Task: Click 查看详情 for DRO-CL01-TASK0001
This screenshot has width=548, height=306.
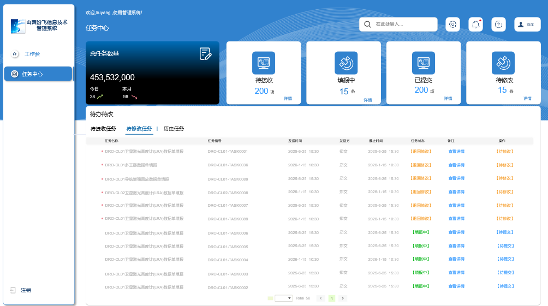Action: click(x=456, y=152)
